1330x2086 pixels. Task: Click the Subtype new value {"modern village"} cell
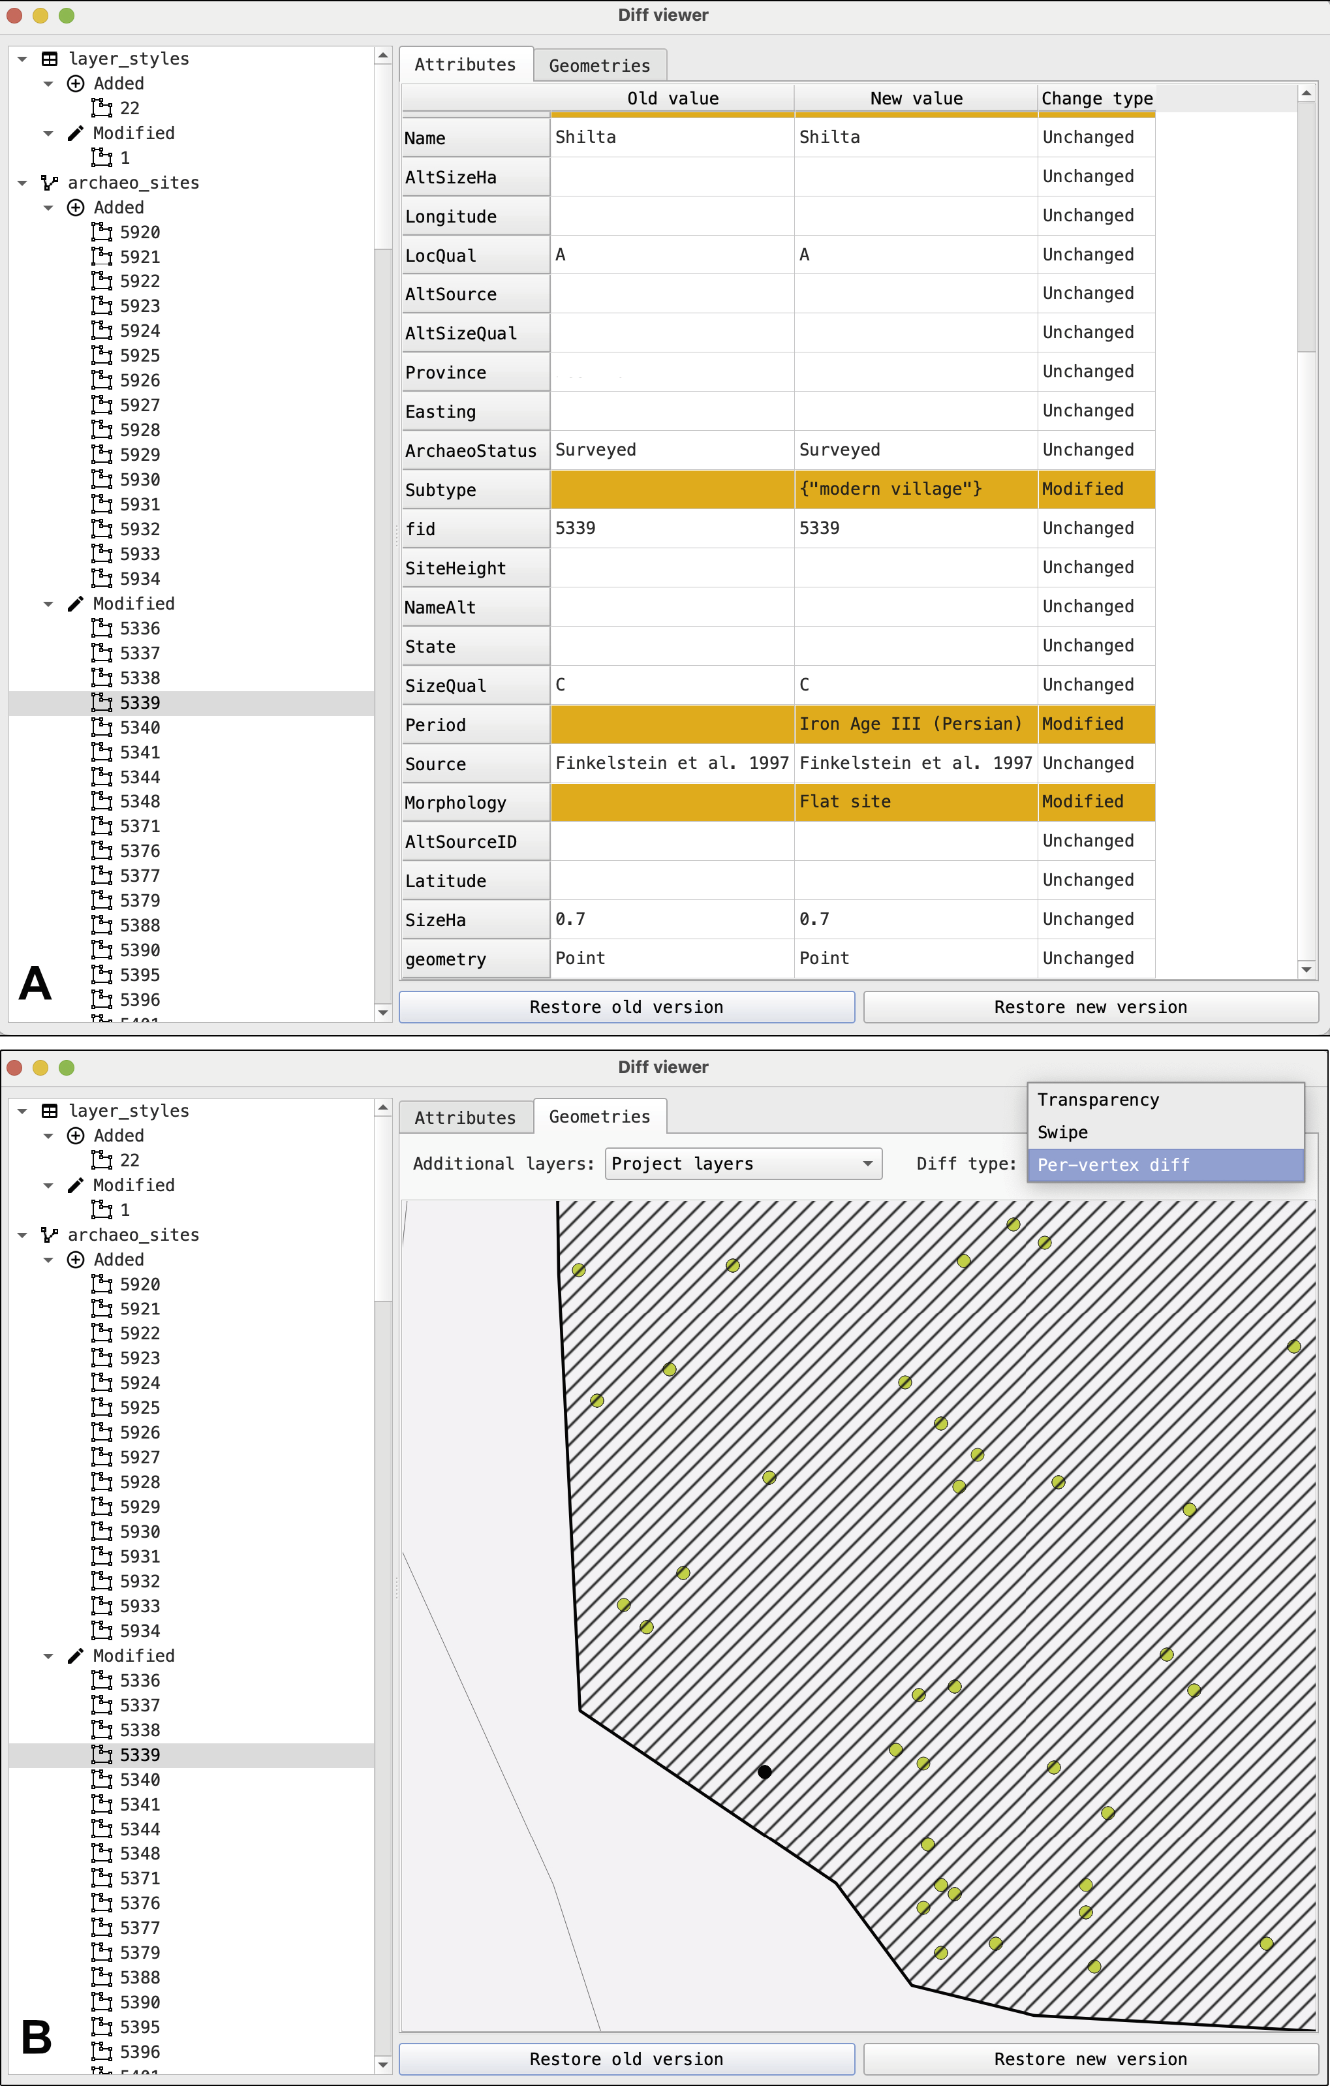[915, 489]
